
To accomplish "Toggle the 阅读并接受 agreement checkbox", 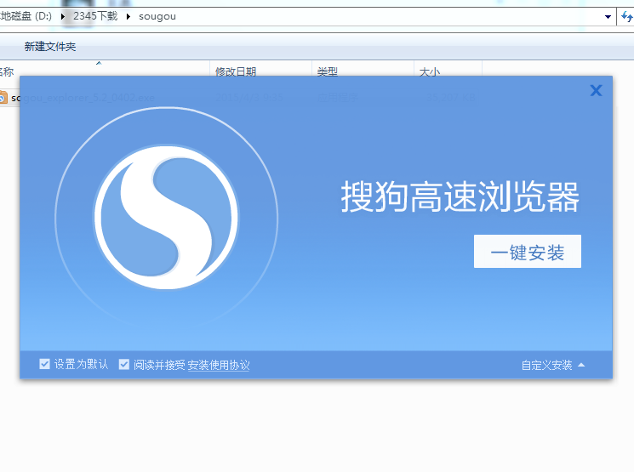I will click(123, 365).
